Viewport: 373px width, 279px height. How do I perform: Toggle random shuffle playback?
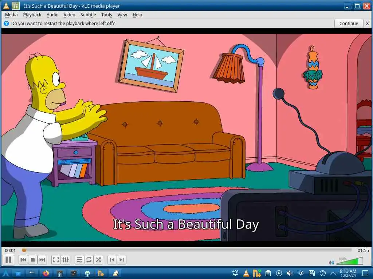[98, 260]
